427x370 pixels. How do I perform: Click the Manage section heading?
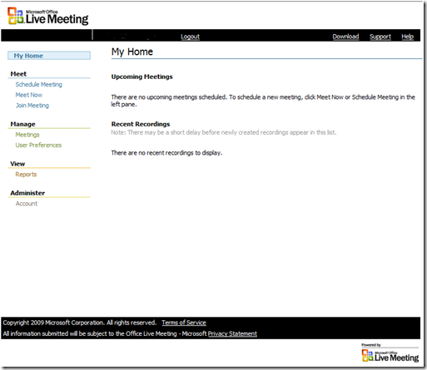point(23,124)
